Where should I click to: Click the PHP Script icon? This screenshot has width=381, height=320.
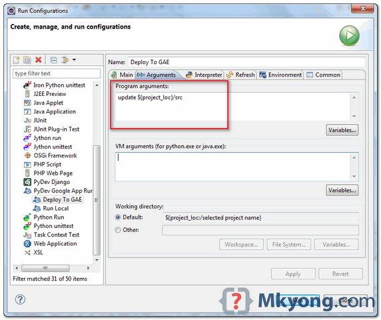pyautogui.click(x=27, y=165)
